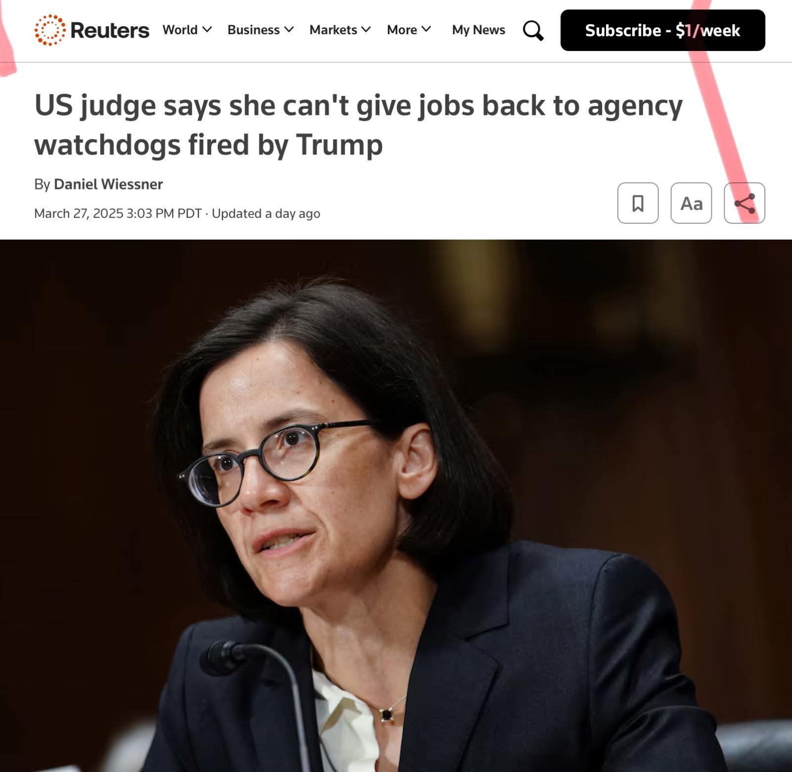This screenshot has height=772, width=792.
Task: Select the More navigation label
Action: (x=402, y=30)
